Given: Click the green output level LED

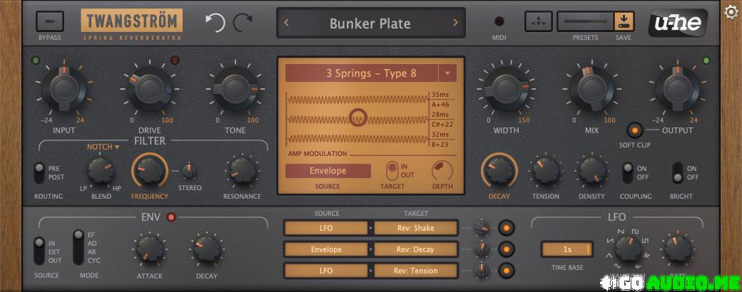Looking at the screenshot, I should (706, 61).
